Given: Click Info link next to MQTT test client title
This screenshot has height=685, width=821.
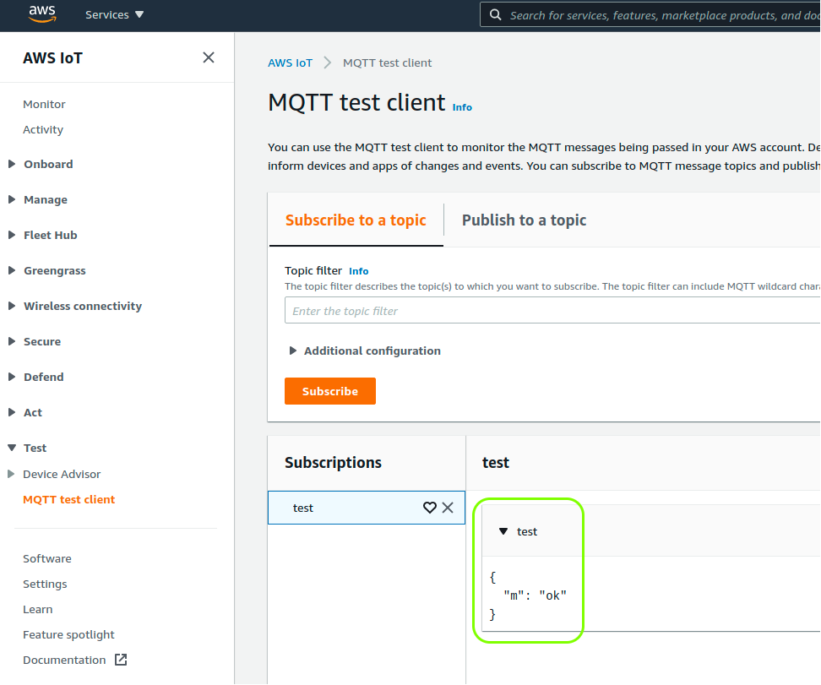Looking at the screenshot, I should click(x=462, y=107).
